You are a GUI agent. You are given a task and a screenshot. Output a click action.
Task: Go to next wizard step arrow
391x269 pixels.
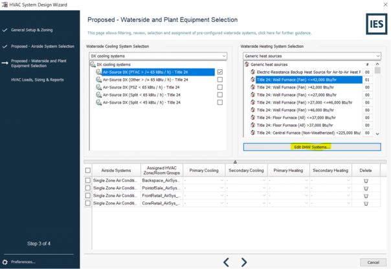click(244, 262)
